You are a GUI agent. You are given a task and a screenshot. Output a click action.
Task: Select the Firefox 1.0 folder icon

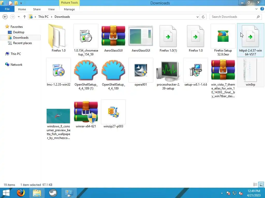pos(57,36)
